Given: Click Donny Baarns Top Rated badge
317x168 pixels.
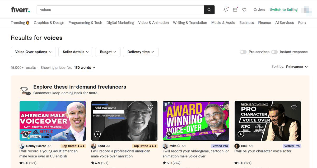Looking at the screenshot, I should coord(73,146).
